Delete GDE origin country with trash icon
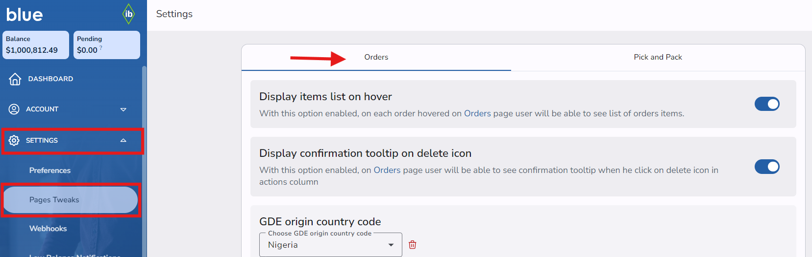The width and height of the screenshot is (812, 257). tap(413, 245)
